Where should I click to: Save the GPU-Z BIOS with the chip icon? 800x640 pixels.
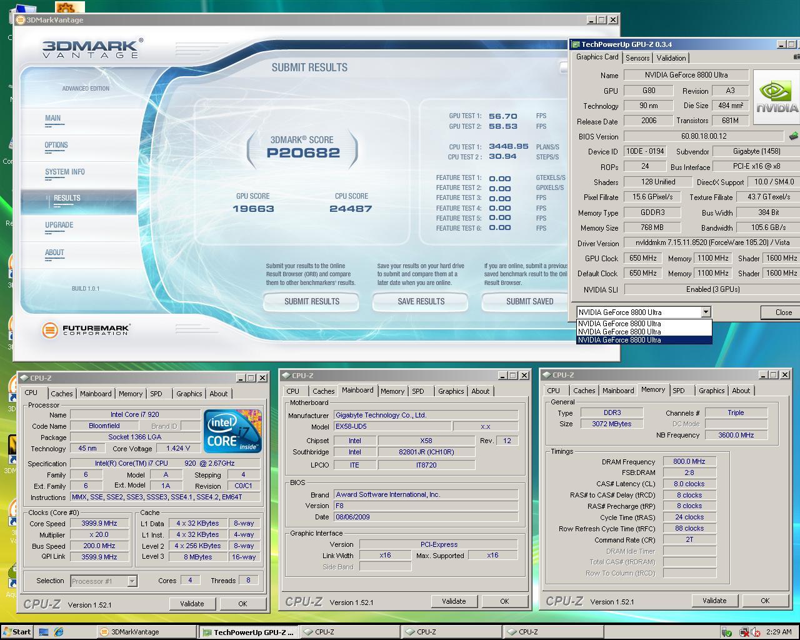coord(793,136)
